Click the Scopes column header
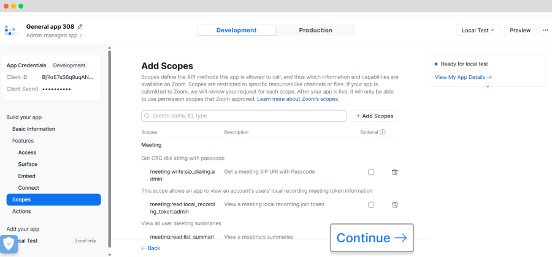Image resolution: width=552 pixels, height=257 pixels. 149,132
